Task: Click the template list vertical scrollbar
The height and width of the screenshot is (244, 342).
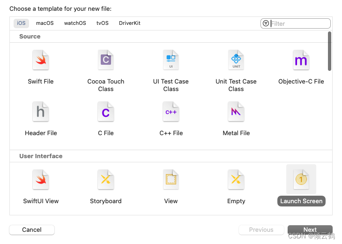Action: [x=329, y=51]
